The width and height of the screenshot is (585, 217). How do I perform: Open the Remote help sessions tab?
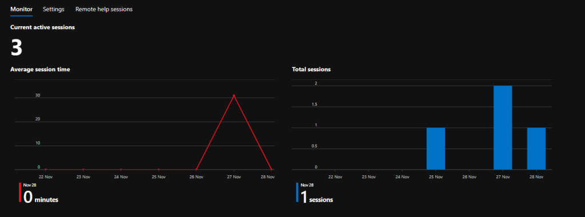pos(104,9)
